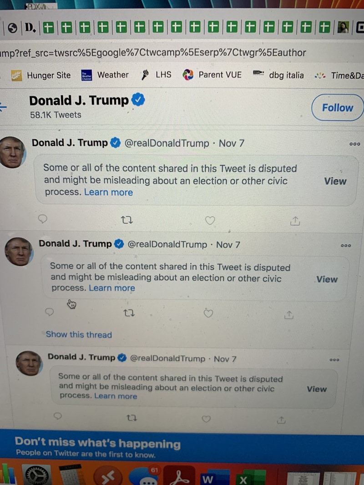364x485 pixels.
Task: Retweet the first disputed tweet
Action: tap(127, 221)
